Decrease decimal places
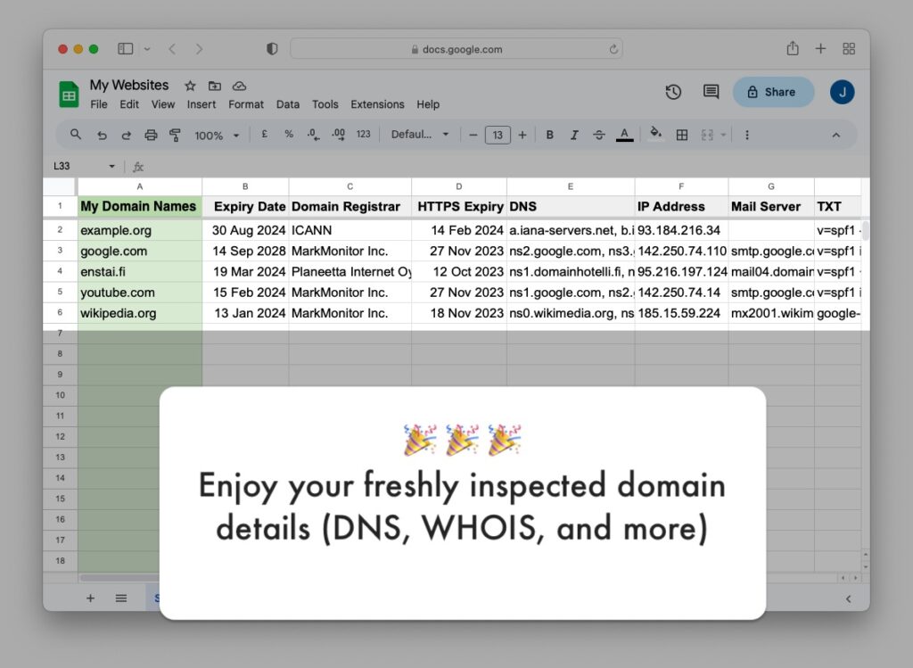Viewport: 913px width, 668px height. (x=313, y=135)
